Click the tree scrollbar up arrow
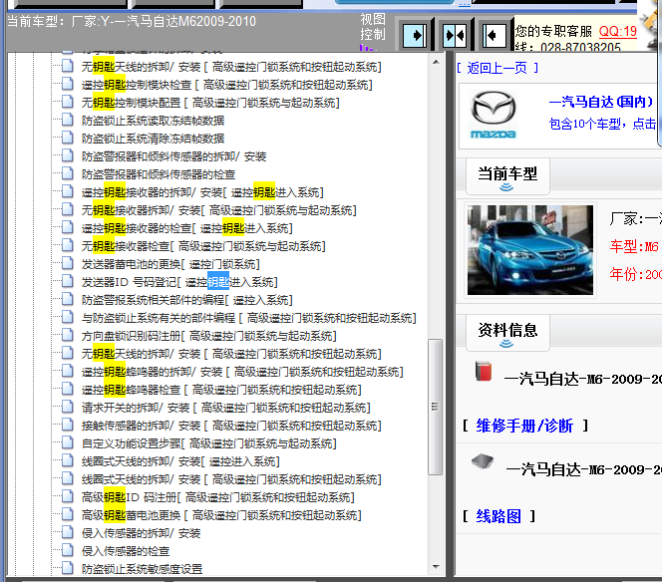Image resolution: width=662 pixels, height=582 pixels. [436, 62]
